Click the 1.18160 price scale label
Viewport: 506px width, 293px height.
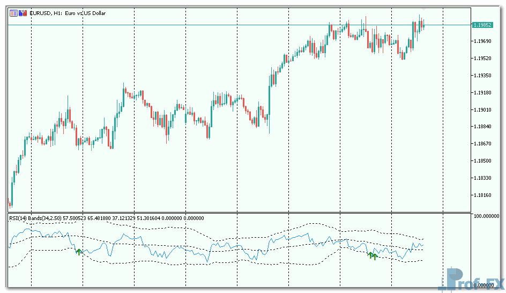[482, 195]
